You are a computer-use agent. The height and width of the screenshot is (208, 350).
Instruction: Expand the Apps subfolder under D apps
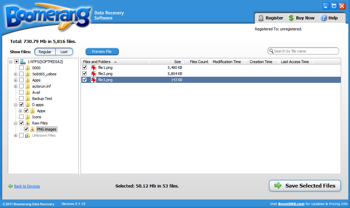click(x=20, y=111)
